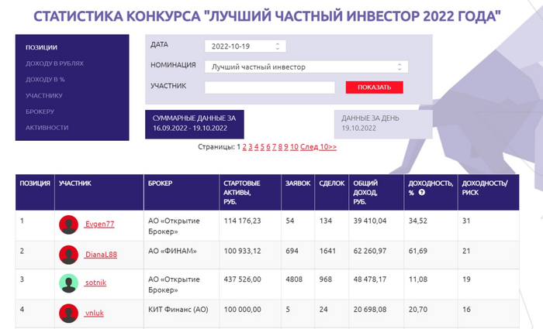Switch to Данные за день 19.10.2022 tab
543x329 pixels.
[383, 124]
